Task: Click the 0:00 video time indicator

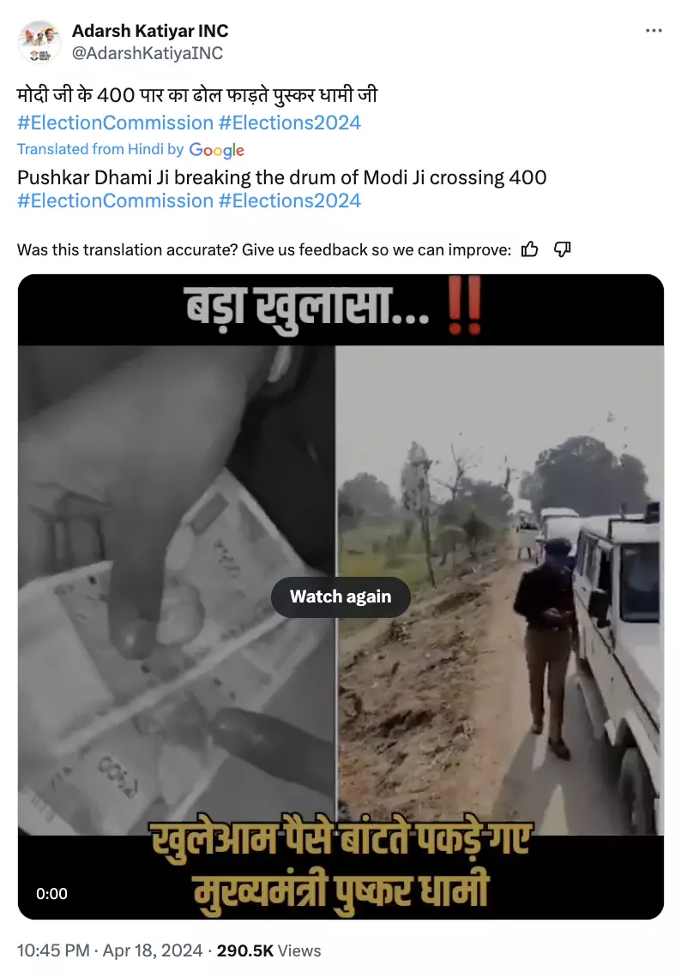Action: coord(51,894)
